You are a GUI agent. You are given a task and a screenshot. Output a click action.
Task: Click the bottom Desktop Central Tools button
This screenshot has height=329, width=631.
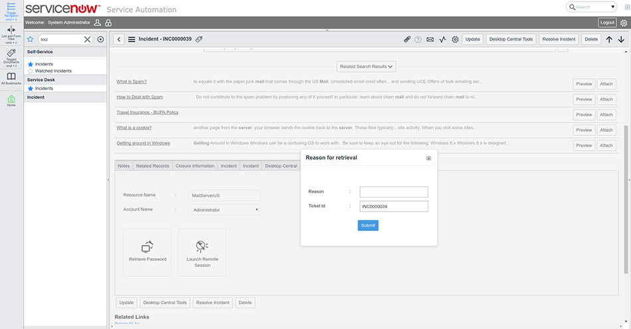(x=165, y=302)
